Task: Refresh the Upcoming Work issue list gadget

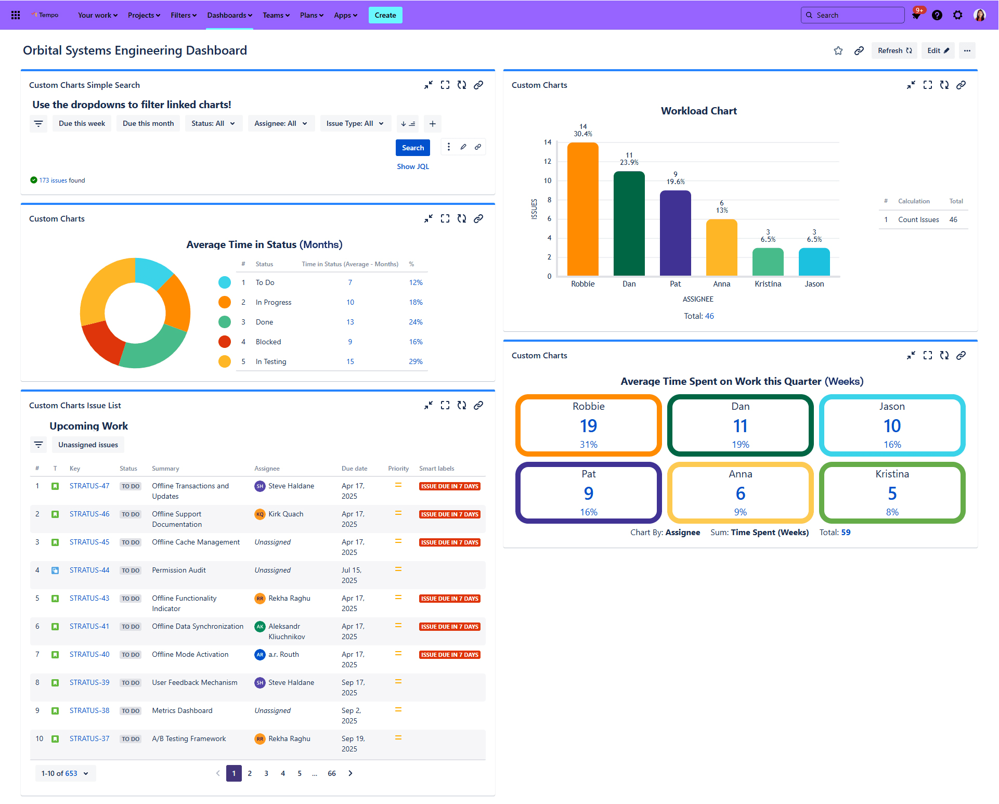Action: click(461, 405)
